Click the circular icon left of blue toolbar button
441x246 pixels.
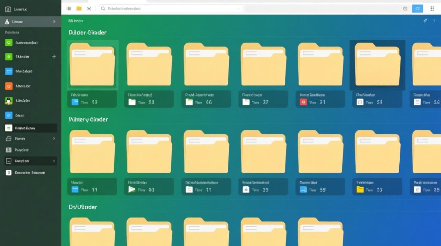tap(405, 9)
